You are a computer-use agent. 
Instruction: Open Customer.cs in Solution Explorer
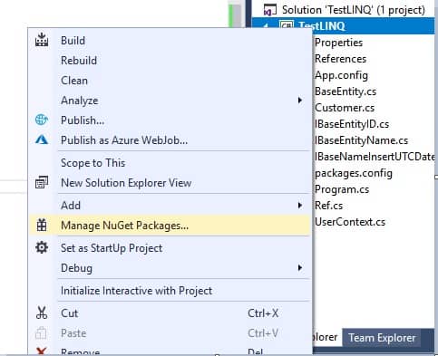click(345, 108)
